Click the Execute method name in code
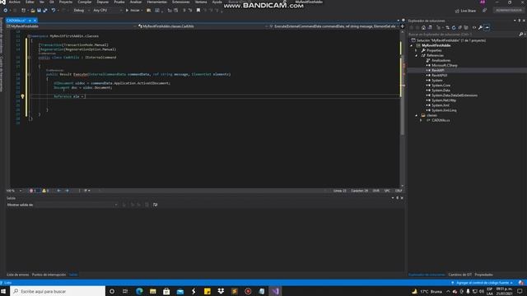Screen dimensions: 527x296 [x=81, y=74]
